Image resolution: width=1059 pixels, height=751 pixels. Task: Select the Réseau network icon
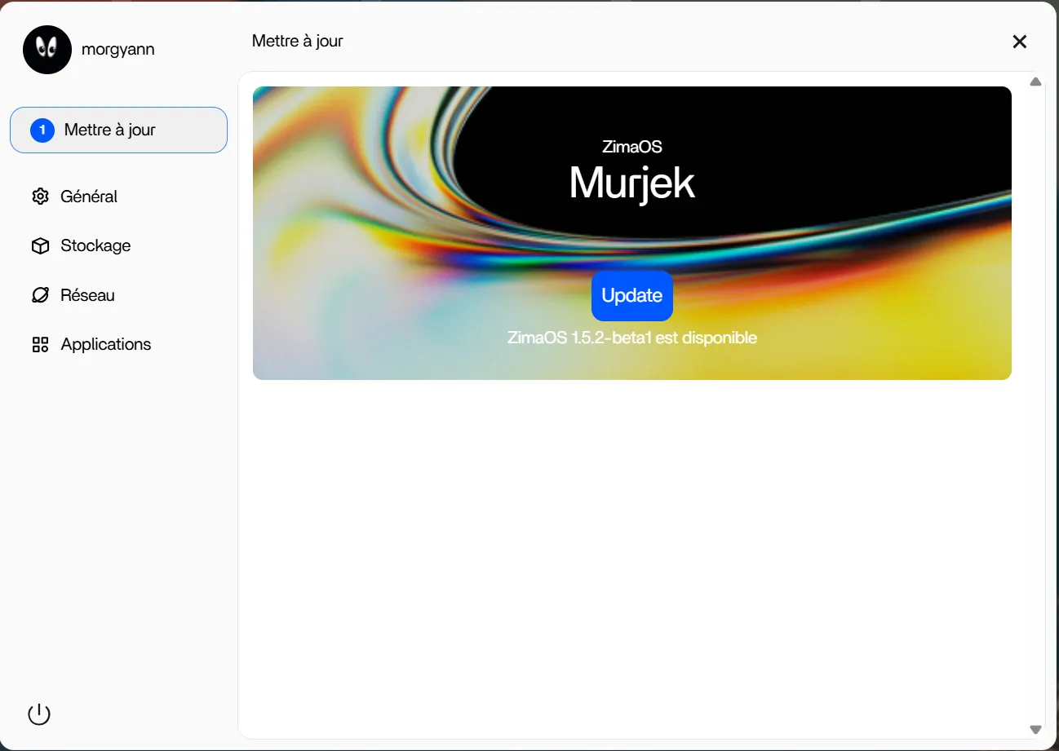pyautogui.click(x=40, y=295)
